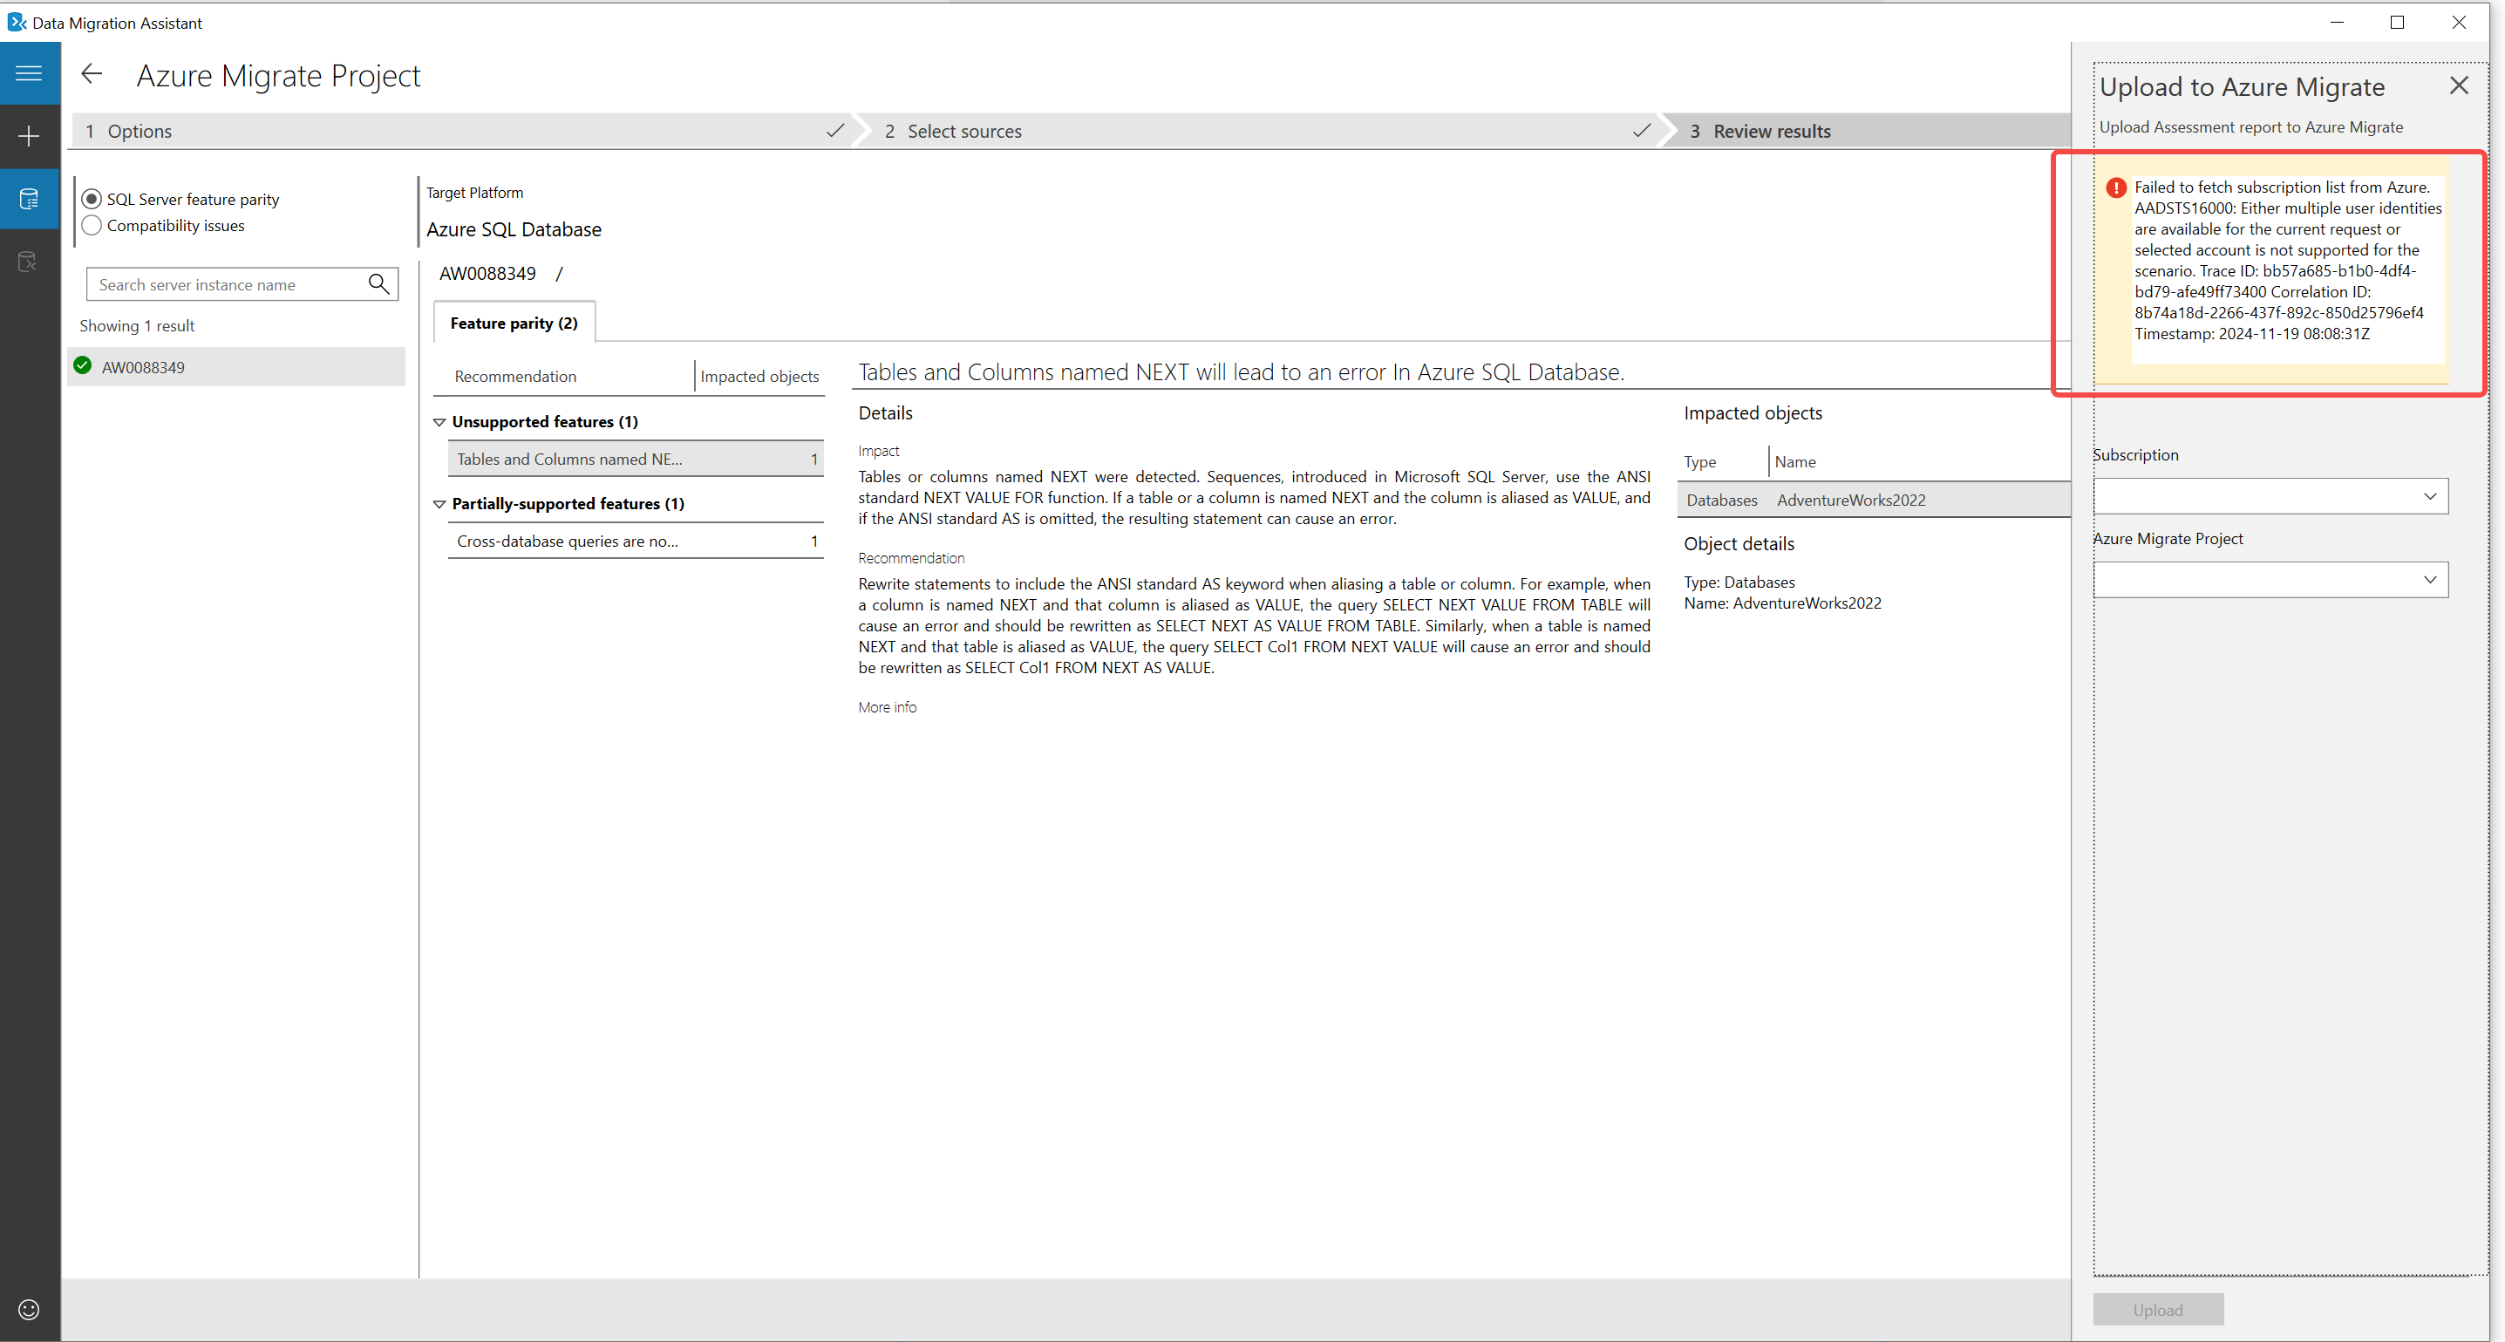Click the smiley feedback icon

(29, 1310)
